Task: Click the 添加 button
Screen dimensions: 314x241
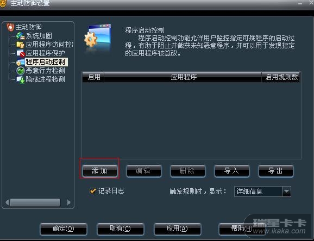Action: [100, 171]
